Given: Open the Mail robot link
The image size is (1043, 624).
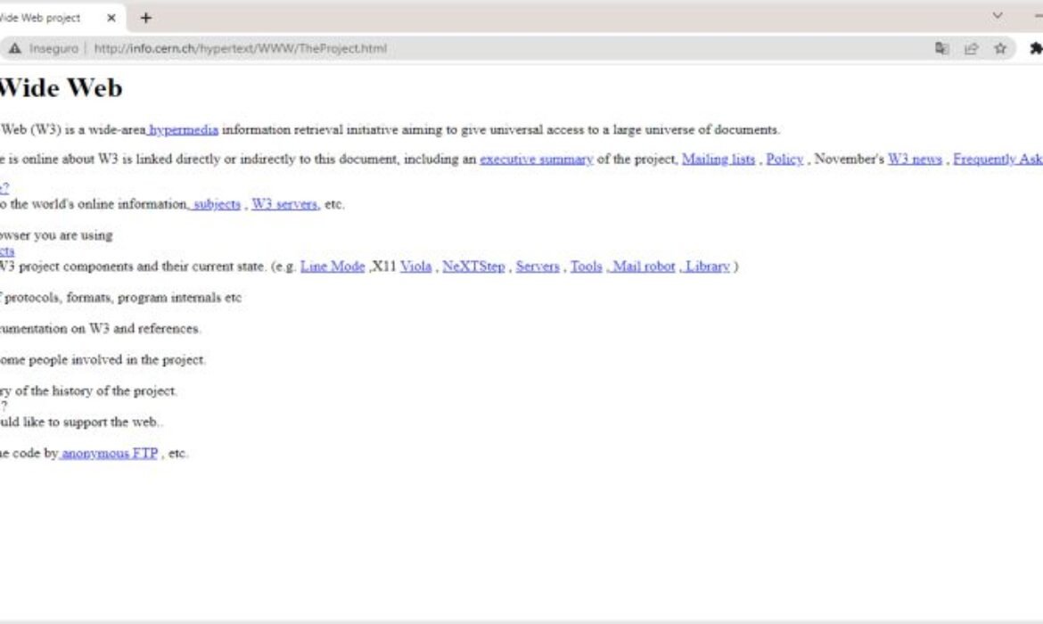Looking at the screenshot, I should [x=643, y=267].
